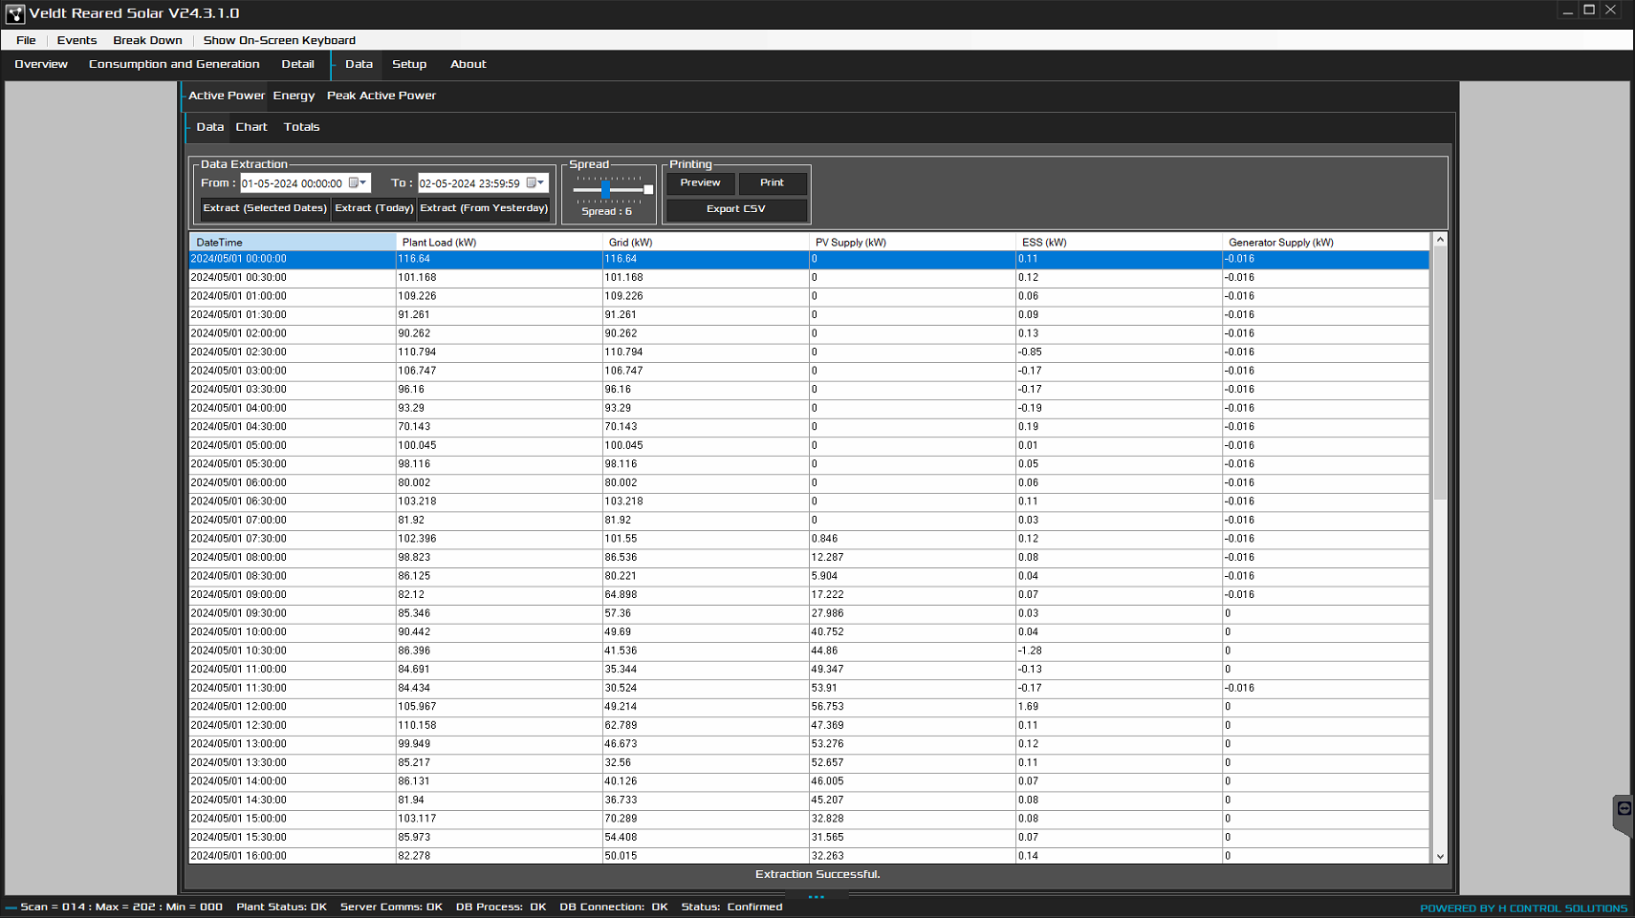Click Grid cell value 30.524
Viewport: 1635px width, 918px height.
706,688
